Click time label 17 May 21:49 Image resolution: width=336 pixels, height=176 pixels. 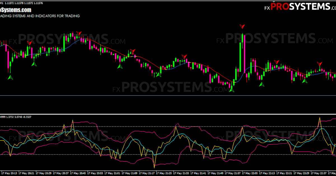click(x=216, y=173)
